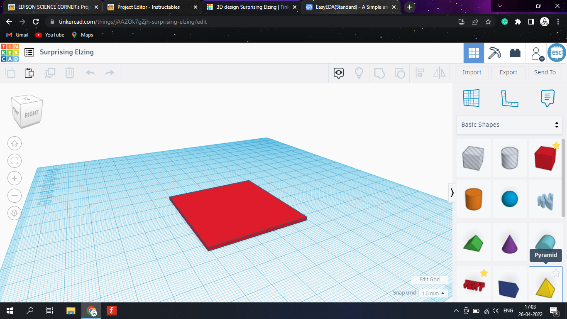Image resolution: width=567 pixels, height=319 pixels.
Task: Toggle orthographic perspective view cube icon
Action: pyautogui.click(x=15, y=213)
